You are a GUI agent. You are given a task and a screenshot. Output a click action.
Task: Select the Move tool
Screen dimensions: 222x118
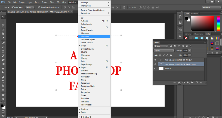tap(3, 17)
